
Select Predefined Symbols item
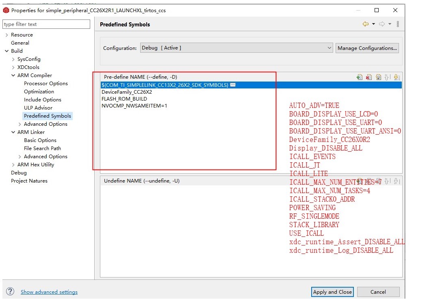[x=48, y=116]
